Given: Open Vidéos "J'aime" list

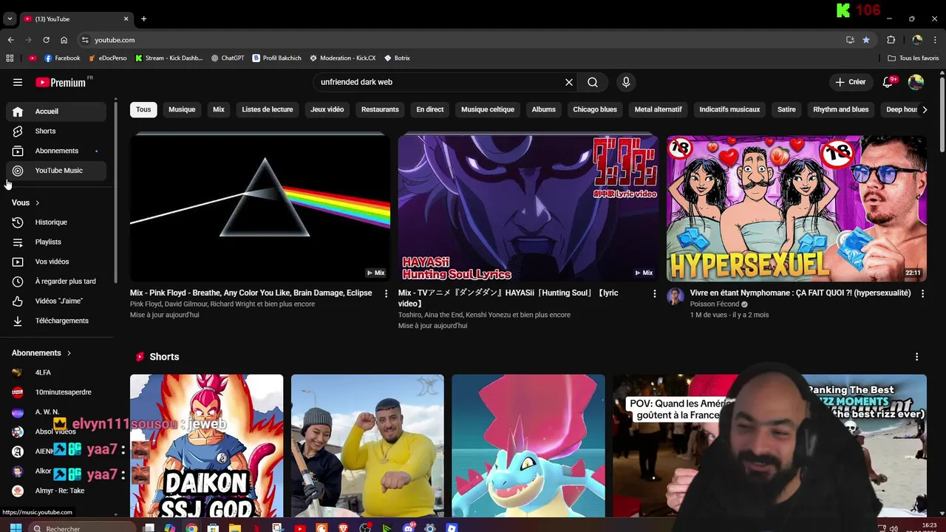Looking at the screenshot, I should [56, 301].
